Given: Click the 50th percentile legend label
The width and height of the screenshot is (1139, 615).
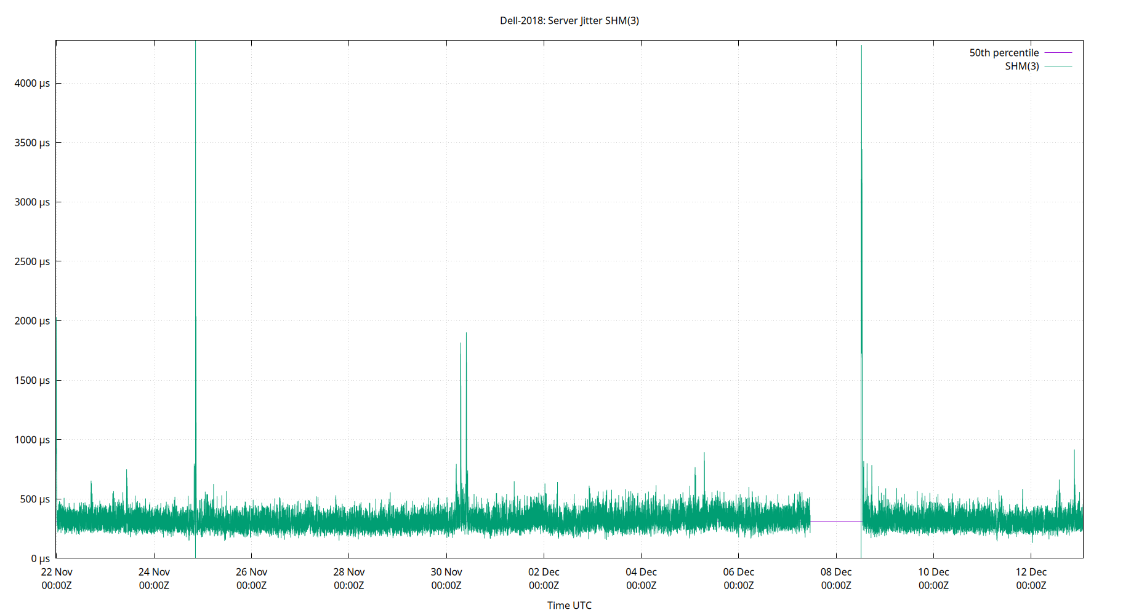Looking at the screenshot, I should 1004,52.
